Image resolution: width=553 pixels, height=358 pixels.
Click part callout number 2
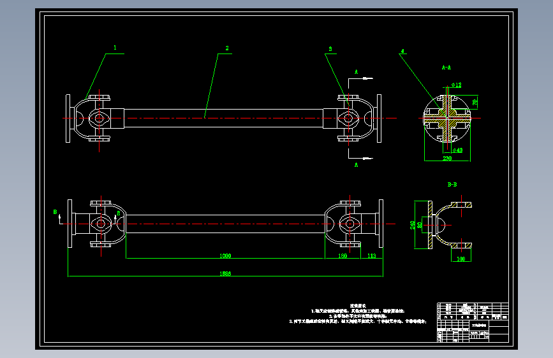click(227, 48)
